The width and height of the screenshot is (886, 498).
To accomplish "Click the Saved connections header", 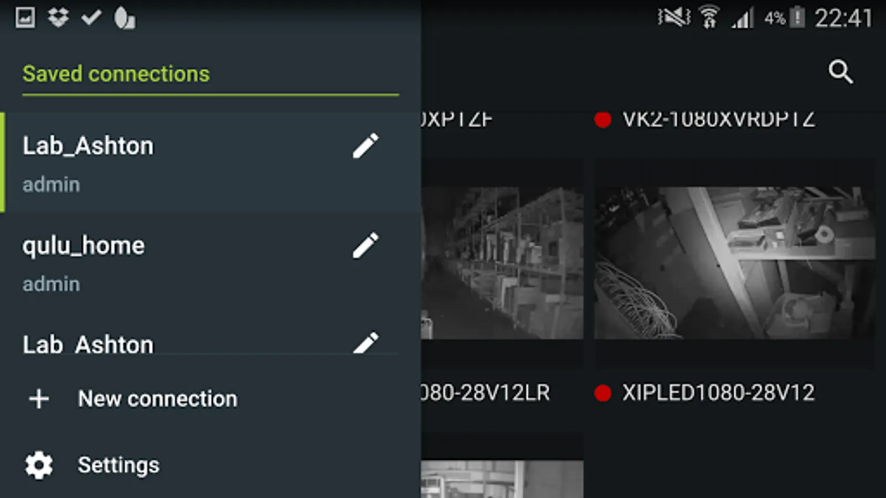I will coord(116,74).
